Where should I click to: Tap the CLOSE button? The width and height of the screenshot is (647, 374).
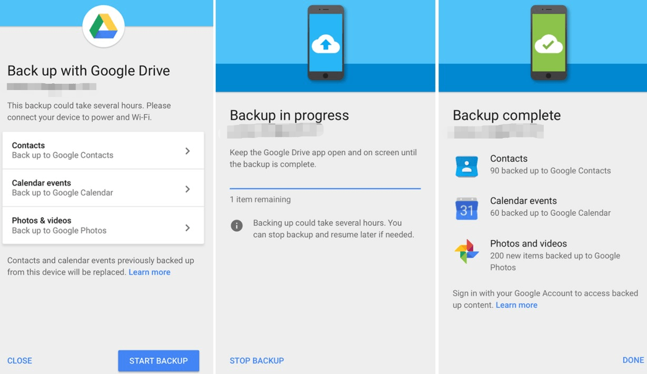pyautogui.click(x=19, y=361)
